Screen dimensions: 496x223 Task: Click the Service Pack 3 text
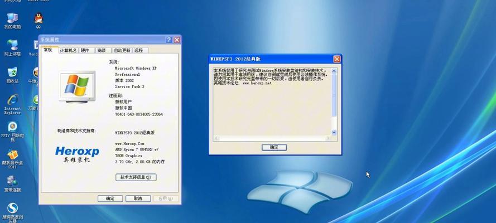[129, 86]
